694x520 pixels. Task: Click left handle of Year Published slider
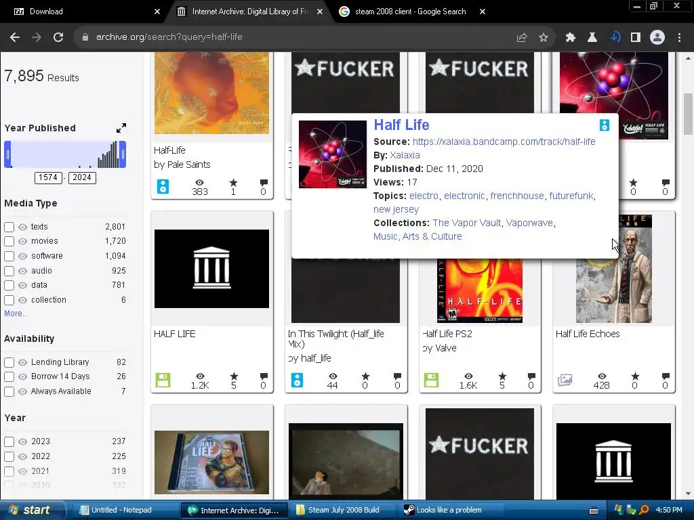pyautogui.click(x=7, y=154)
